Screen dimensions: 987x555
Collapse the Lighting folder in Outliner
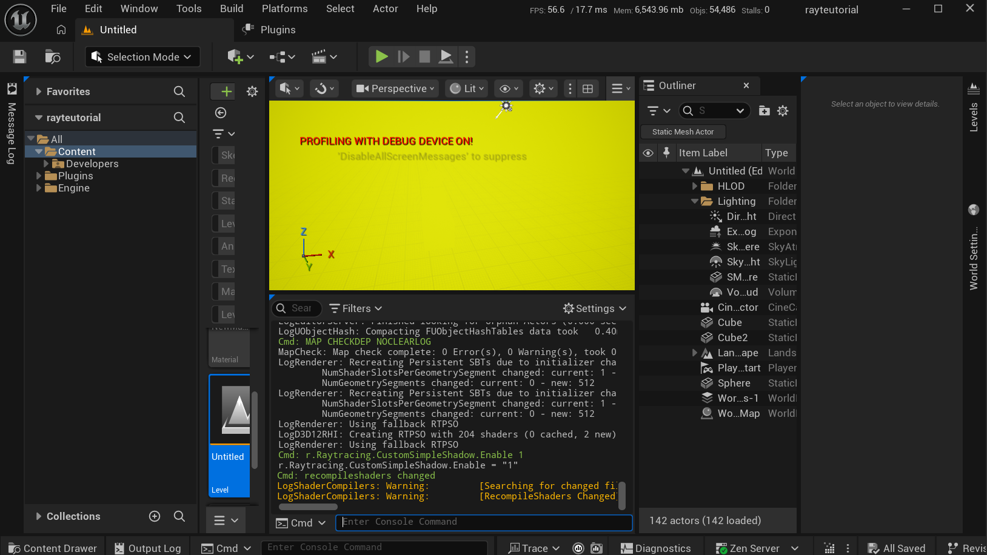tap(695, 201)
